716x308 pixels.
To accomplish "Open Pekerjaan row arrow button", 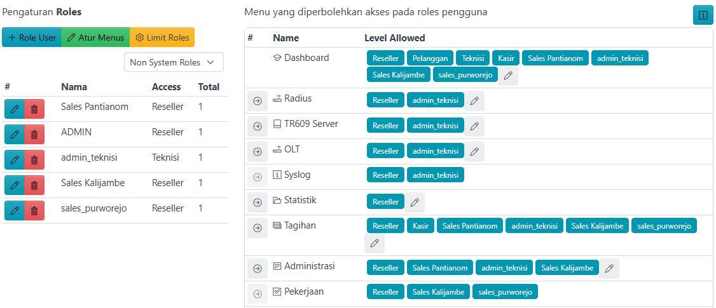I will tap(257, 294).
